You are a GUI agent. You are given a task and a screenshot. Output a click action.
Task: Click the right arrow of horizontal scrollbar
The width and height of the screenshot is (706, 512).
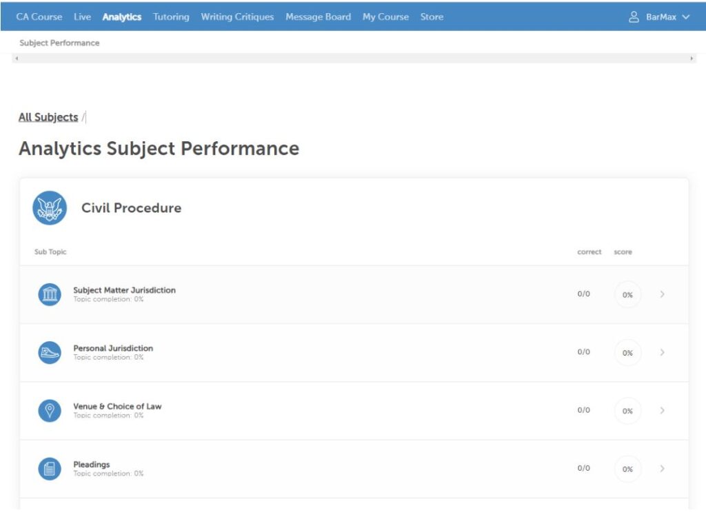pyautogui.click(x=692, y=59)
